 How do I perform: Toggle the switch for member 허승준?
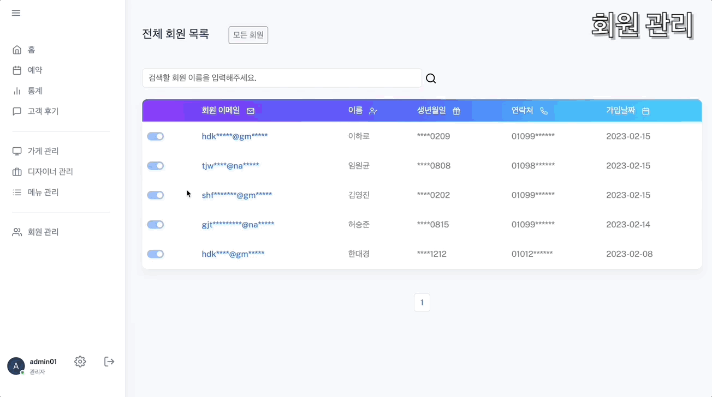tap(156, 225)
